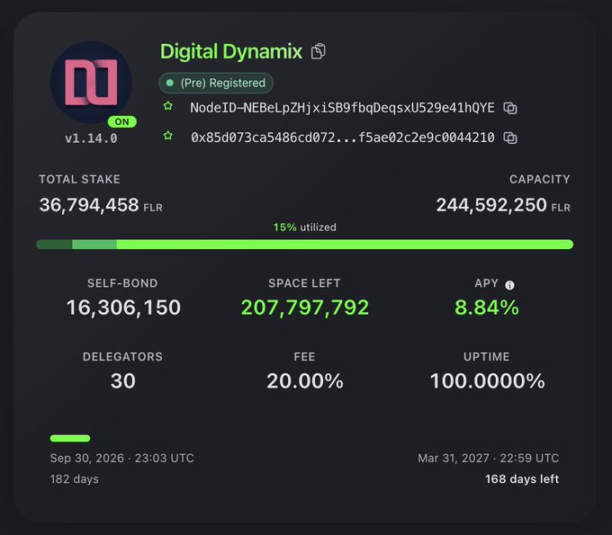Image resolution: width=612 pixels, height=535 pixels.
Task: Click the staking period progress bar
Action: [x=70, y=438]
